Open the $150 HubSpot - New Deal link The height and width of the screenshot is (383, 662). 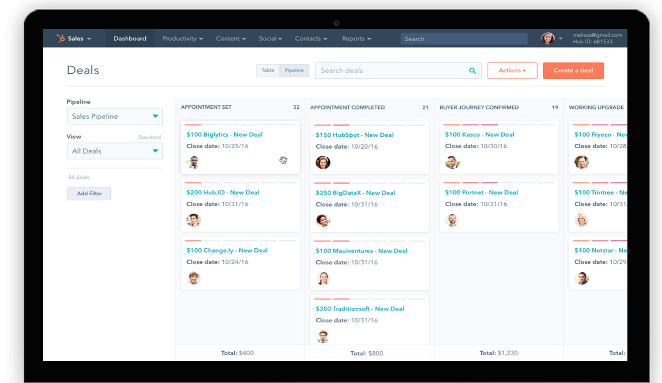point(354,135)
